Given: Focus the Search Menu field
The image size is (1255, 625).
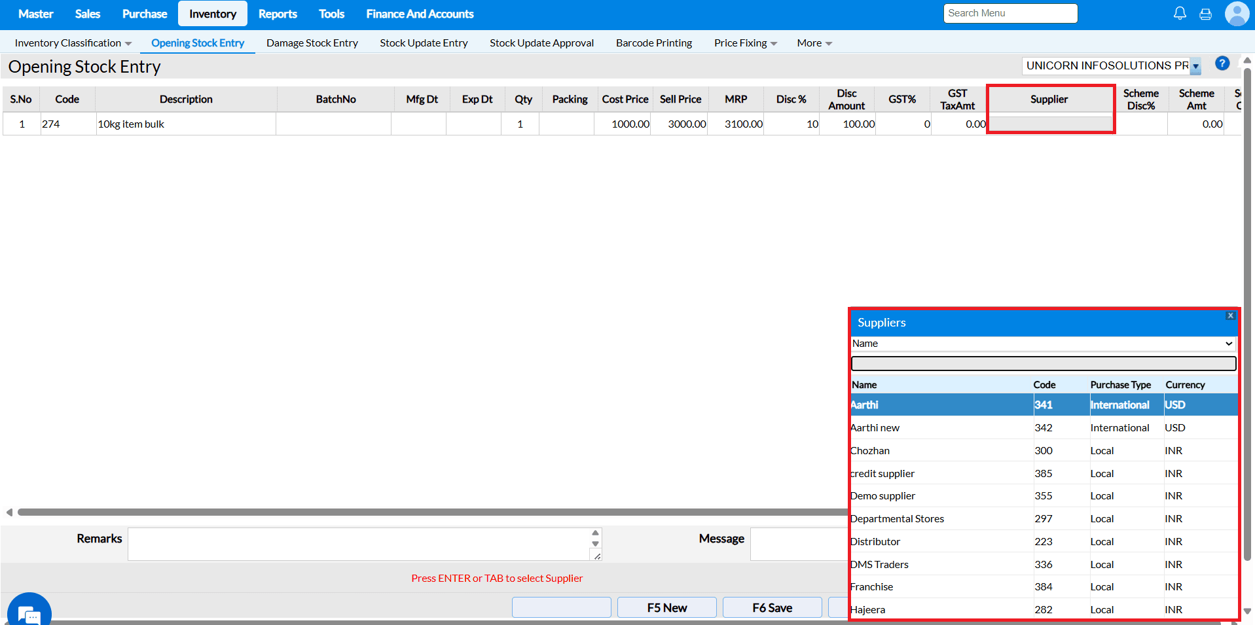Looking at the screenshot, I should pyautogui.click(x=1010, y=13).
